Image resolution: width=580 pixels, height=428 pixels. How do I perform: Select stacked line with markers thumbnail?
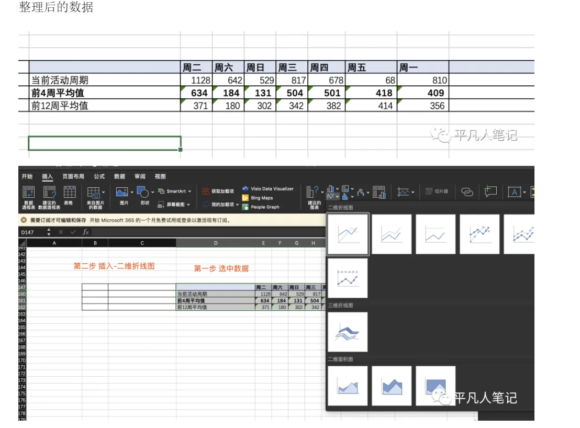(519, 234)
